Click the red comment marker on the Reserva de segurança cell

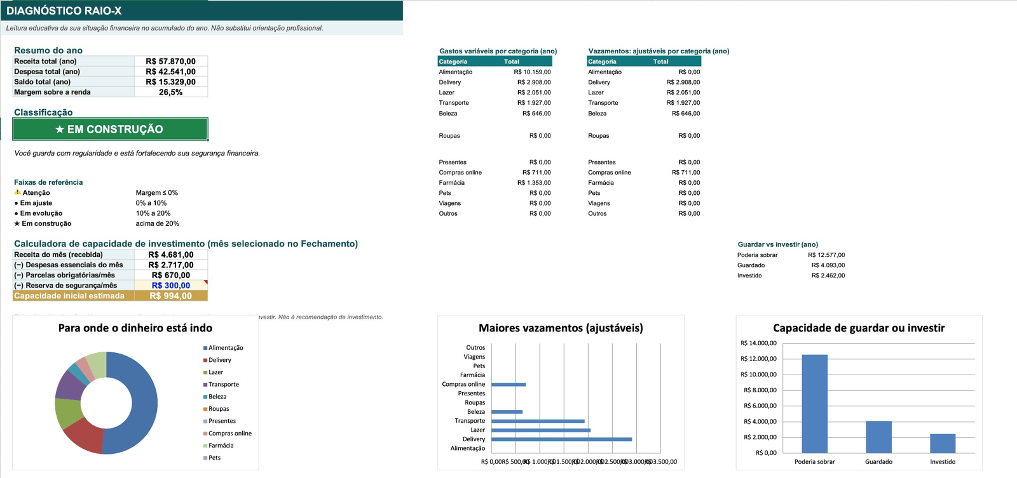click(205, 282)
